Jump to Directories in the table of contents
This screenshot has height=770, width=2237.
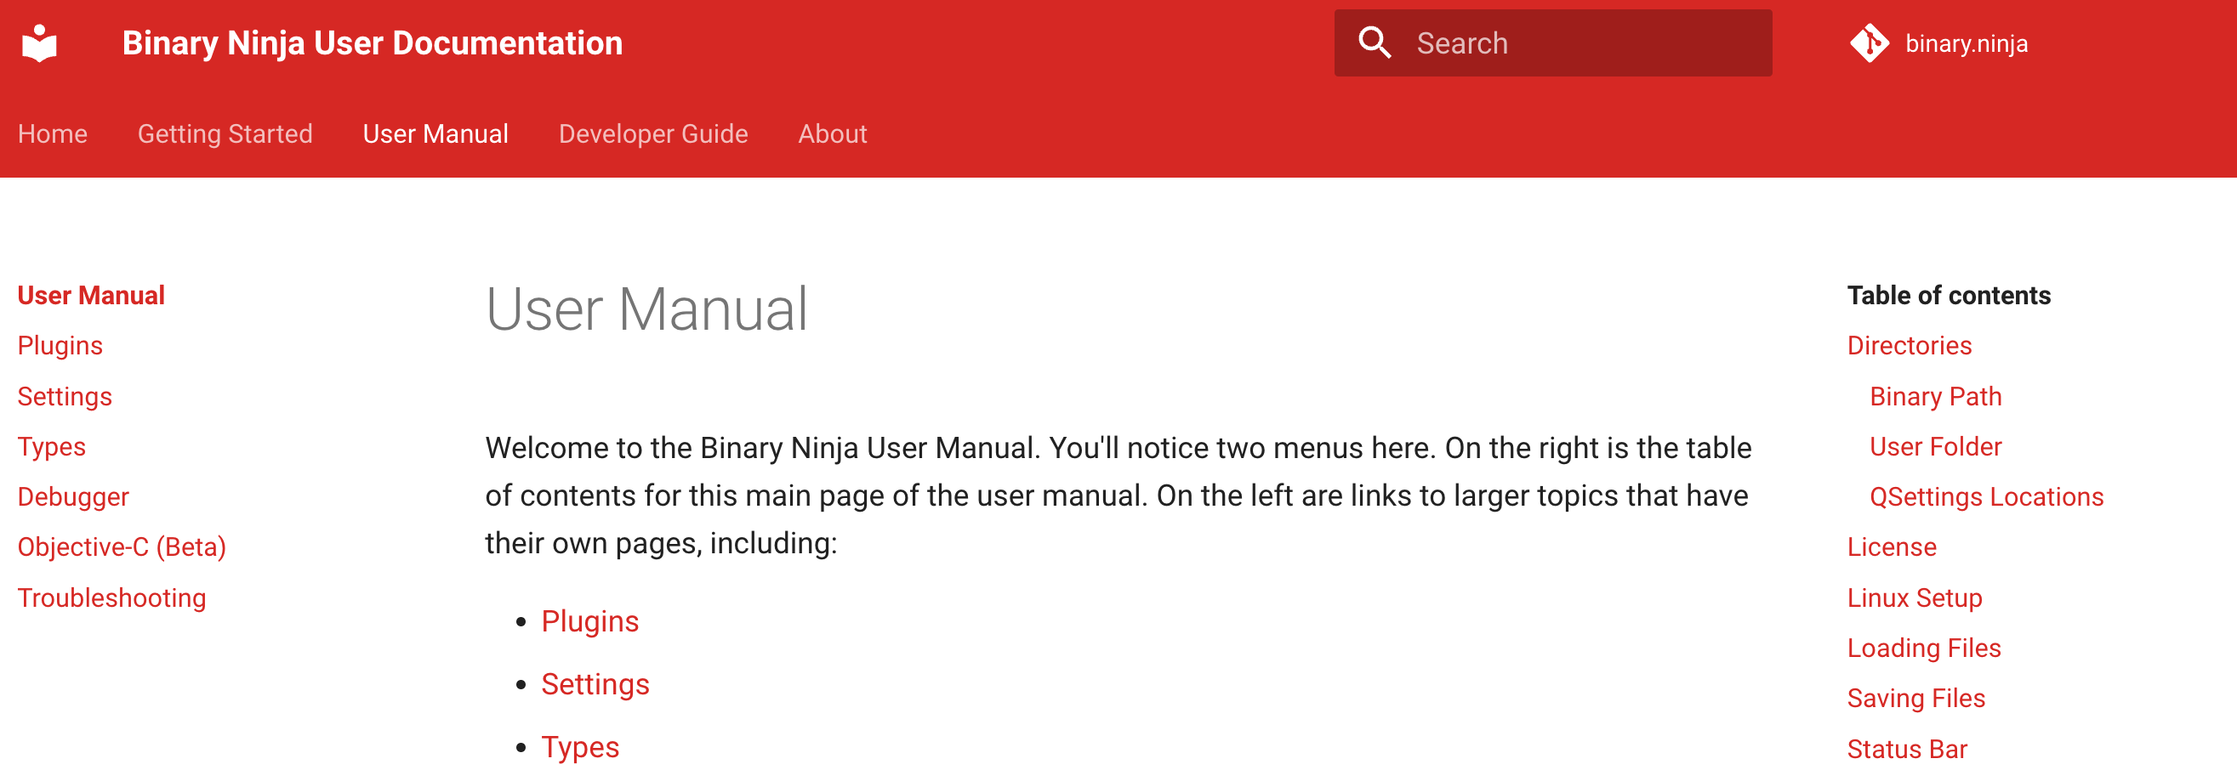point(1909,346)
